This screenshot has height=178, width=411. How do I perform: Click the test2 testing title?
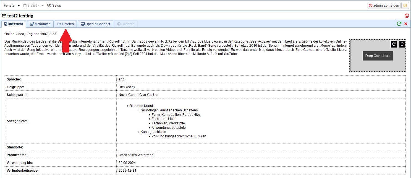(x=20, y=16)
